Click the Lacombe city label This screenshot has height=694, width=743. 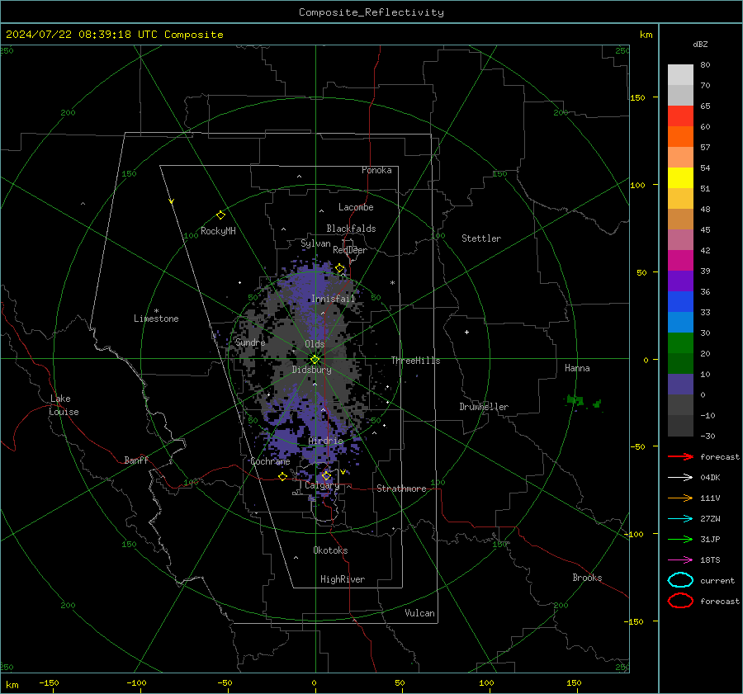(x=356, y=207)
